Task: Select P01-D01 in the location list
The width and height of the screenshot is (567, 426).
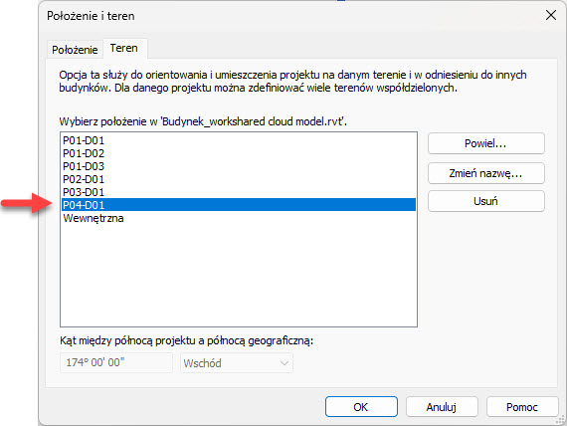Action: pos(239,140)
